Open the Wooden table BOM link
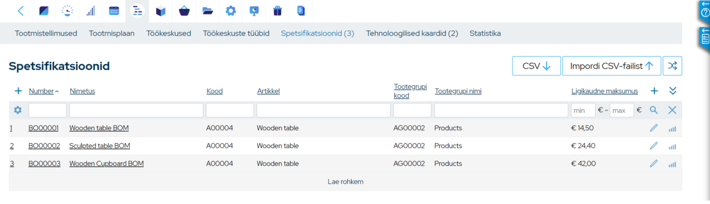Viewport: 710px width, 204px height. (99, 128)
